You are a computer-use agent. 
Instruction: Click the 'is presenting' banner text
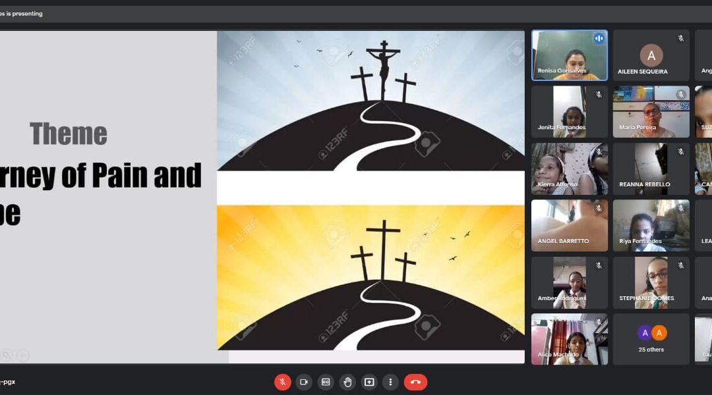pyautogui.click(x=21, y=14)
